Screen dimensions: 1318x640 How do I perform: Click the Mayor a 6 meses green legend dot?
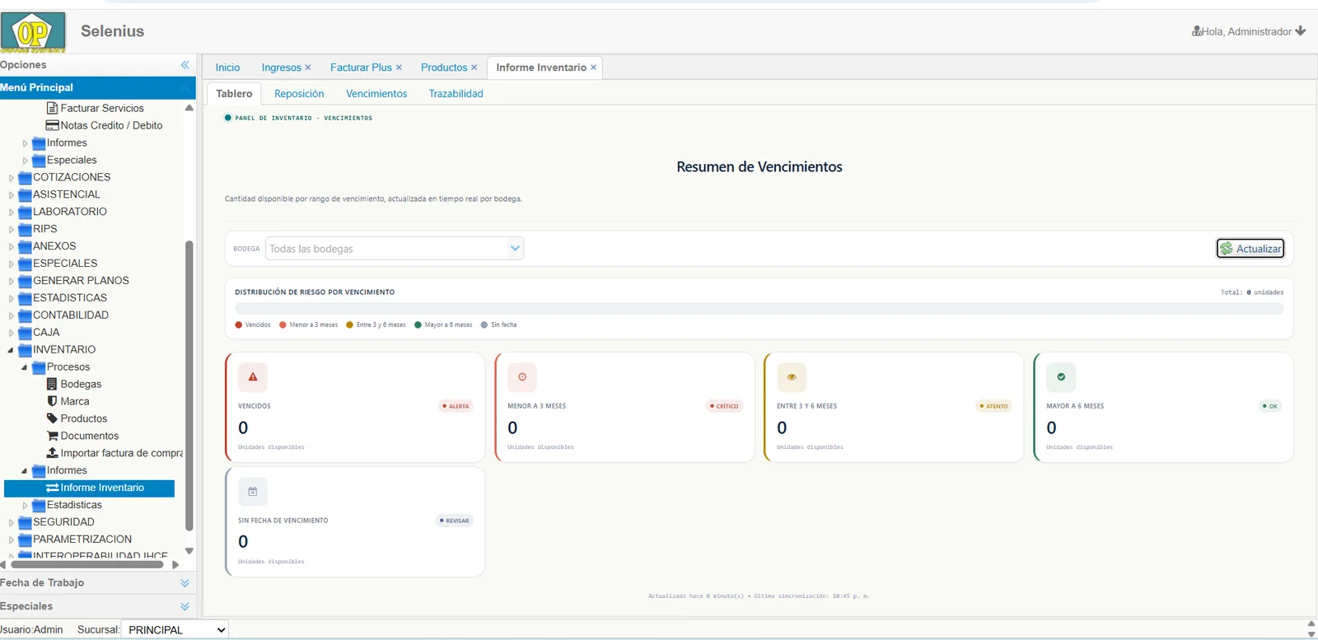418,325
